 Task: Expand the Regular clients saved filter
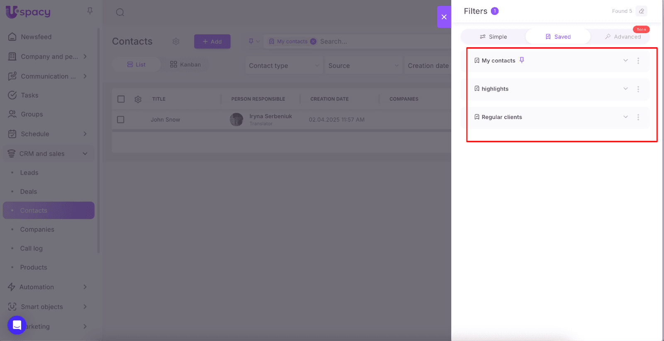[625, 117]
